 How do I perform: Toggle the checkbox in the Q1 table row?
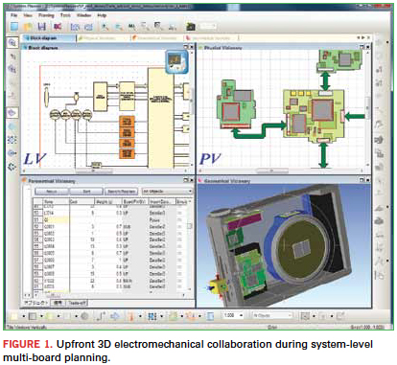(179, 220)
